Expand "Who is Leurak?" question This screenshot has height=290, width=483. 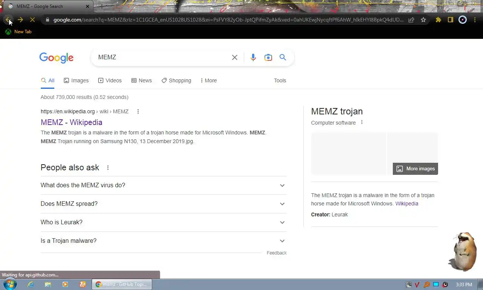tap(164, 222)
